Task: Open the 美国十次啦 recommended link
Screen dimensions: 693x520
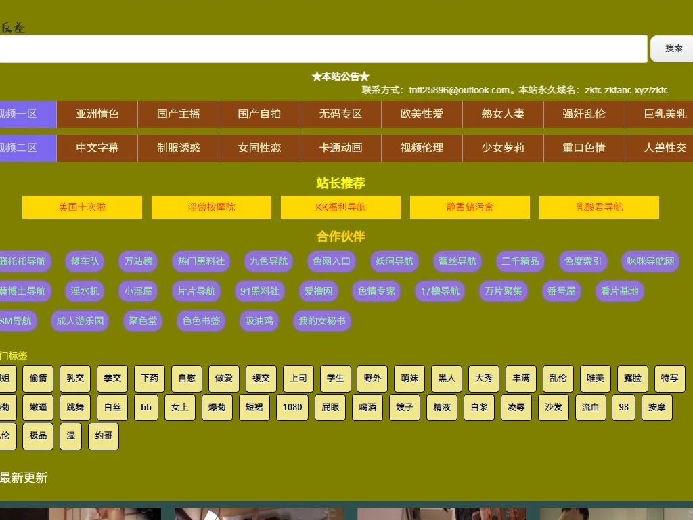Action: click(82, 207)
